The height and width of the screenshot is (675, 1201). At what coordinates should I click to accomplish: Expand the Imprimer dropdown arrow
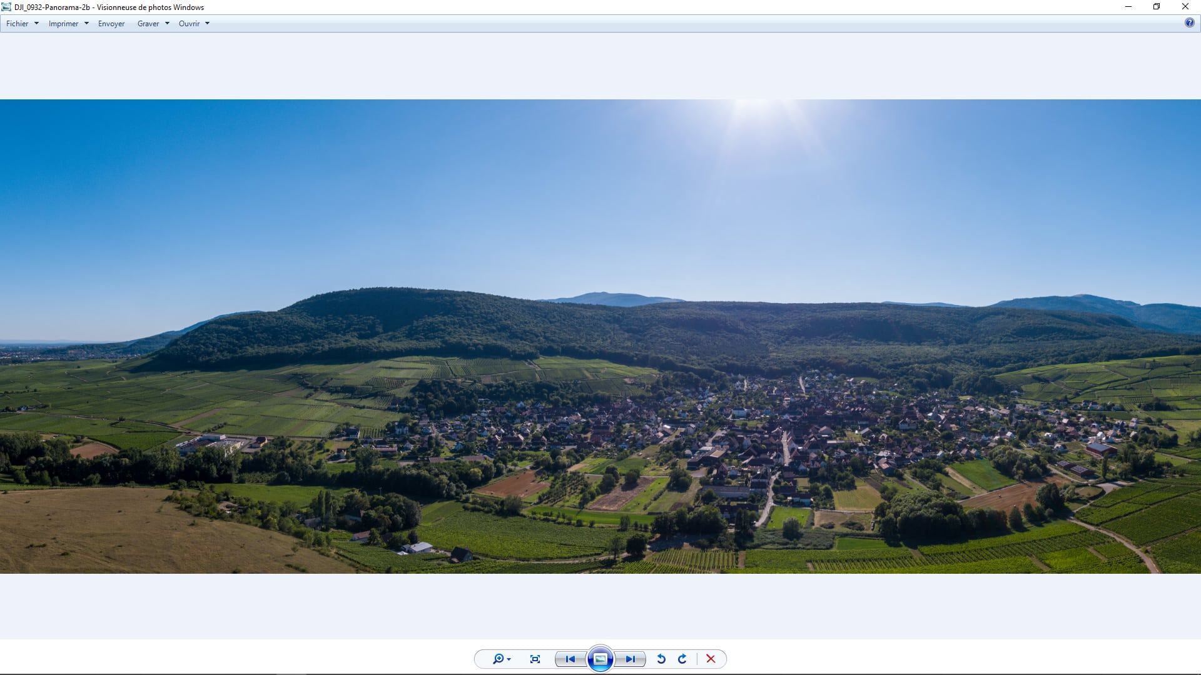pos(86,24)
